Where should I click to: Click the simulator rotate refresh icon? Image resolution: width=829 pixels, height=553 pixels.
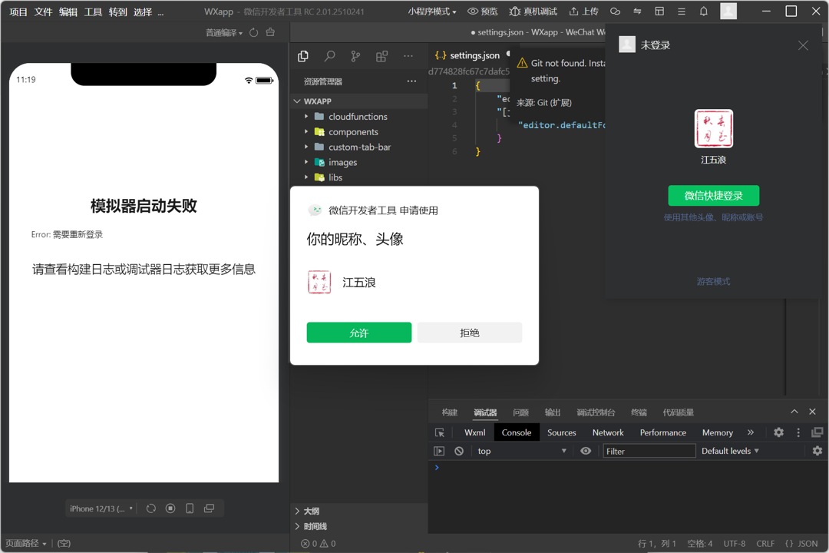151,508
